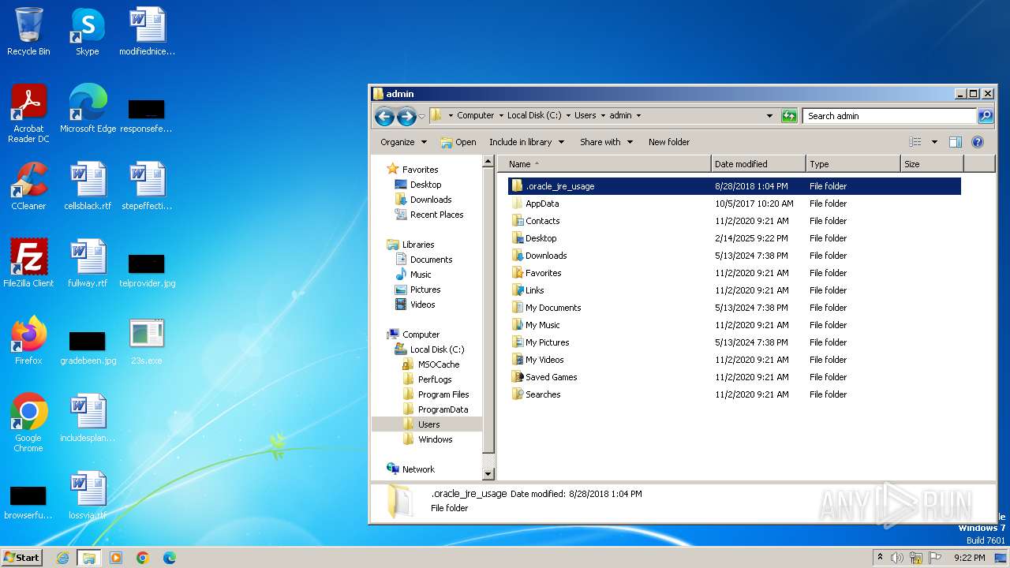Select Acrobat Reader DC desktop shortcut
The width and height of the screenshot is (1010, 568).
[28, 114]
